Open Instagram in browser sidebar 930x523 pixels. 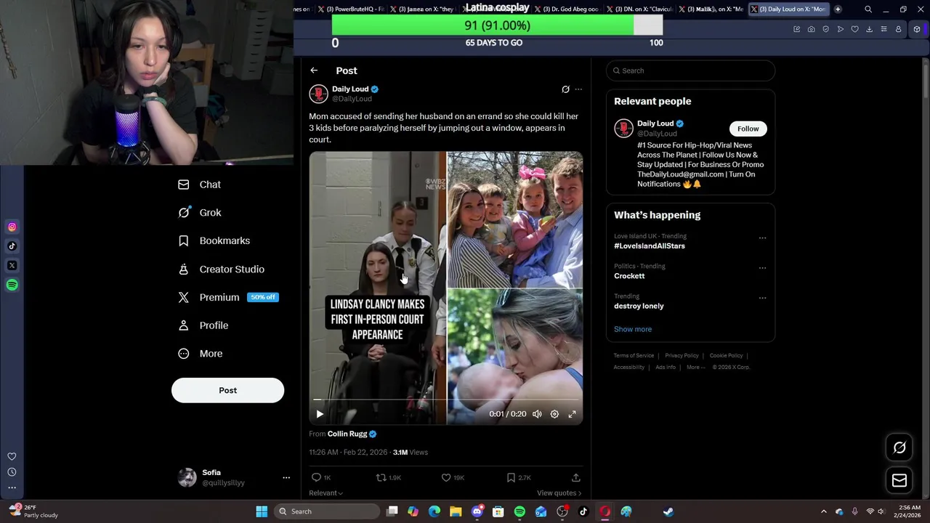[x=12, y=227]
